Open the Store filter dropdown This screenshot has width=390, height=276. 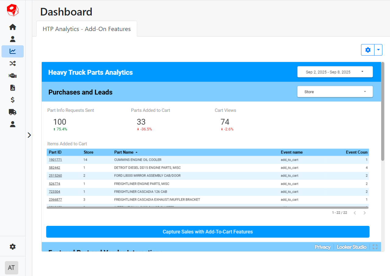point(335,92)
